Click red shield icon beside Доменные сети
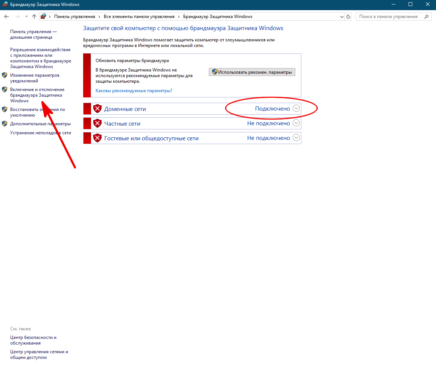The width and height of the screenshot is (436, 366). [x=97, y=109]
